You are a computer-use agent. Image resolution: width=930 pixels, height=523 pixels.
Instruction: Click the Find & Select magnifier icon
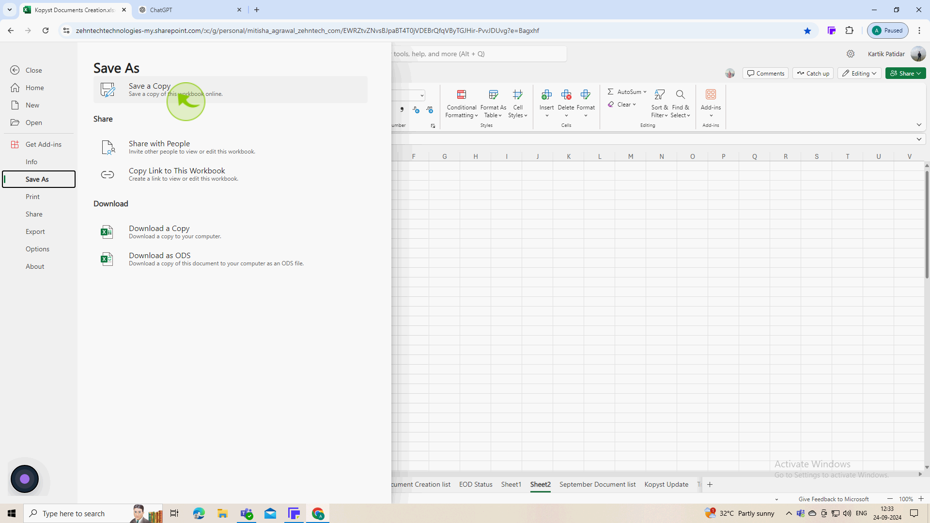click(680, 94)
